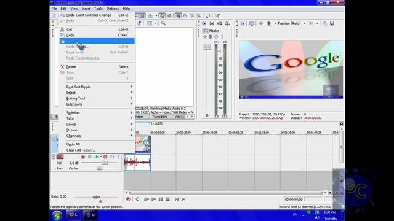This screenshot has width=394, height=221.
Task: Click the video output FX icon in preview
Action: 261,23
